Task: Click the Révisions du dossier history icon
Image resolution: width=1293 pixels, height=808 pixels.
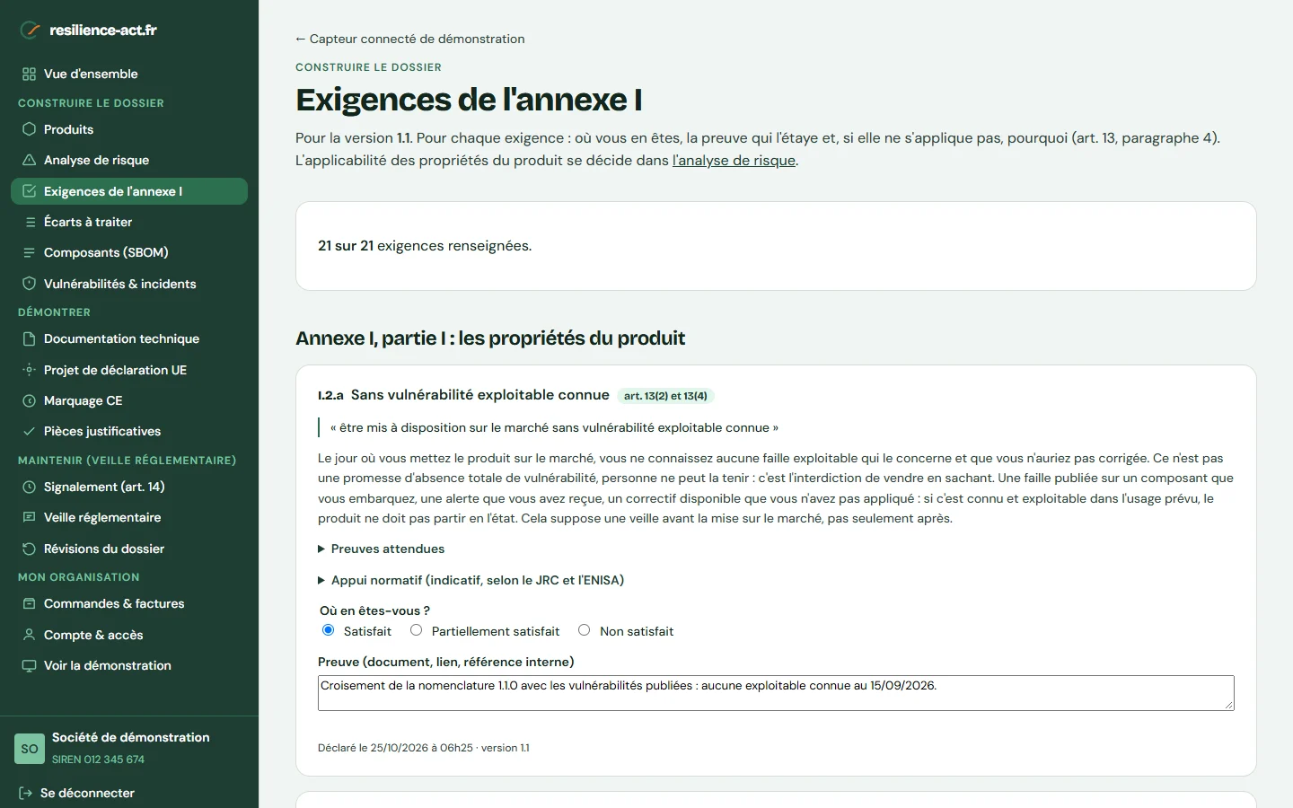Action: coord(30,549)
